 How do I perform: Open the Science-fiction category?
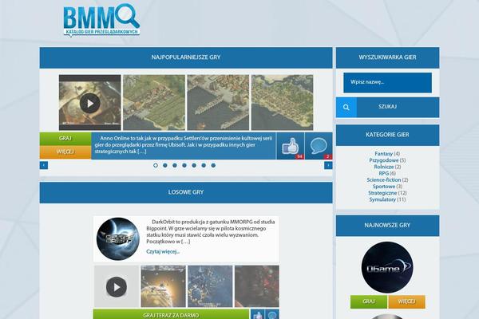coord(384,179)
